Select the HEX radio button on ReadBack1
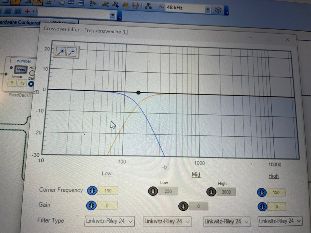The image size is (311, 233). pos(32,73)
